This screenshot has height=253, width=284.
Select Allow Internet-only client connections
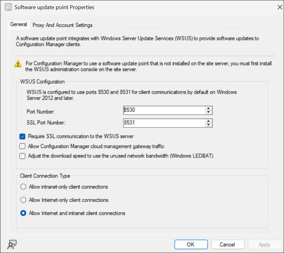coord(23,200)
